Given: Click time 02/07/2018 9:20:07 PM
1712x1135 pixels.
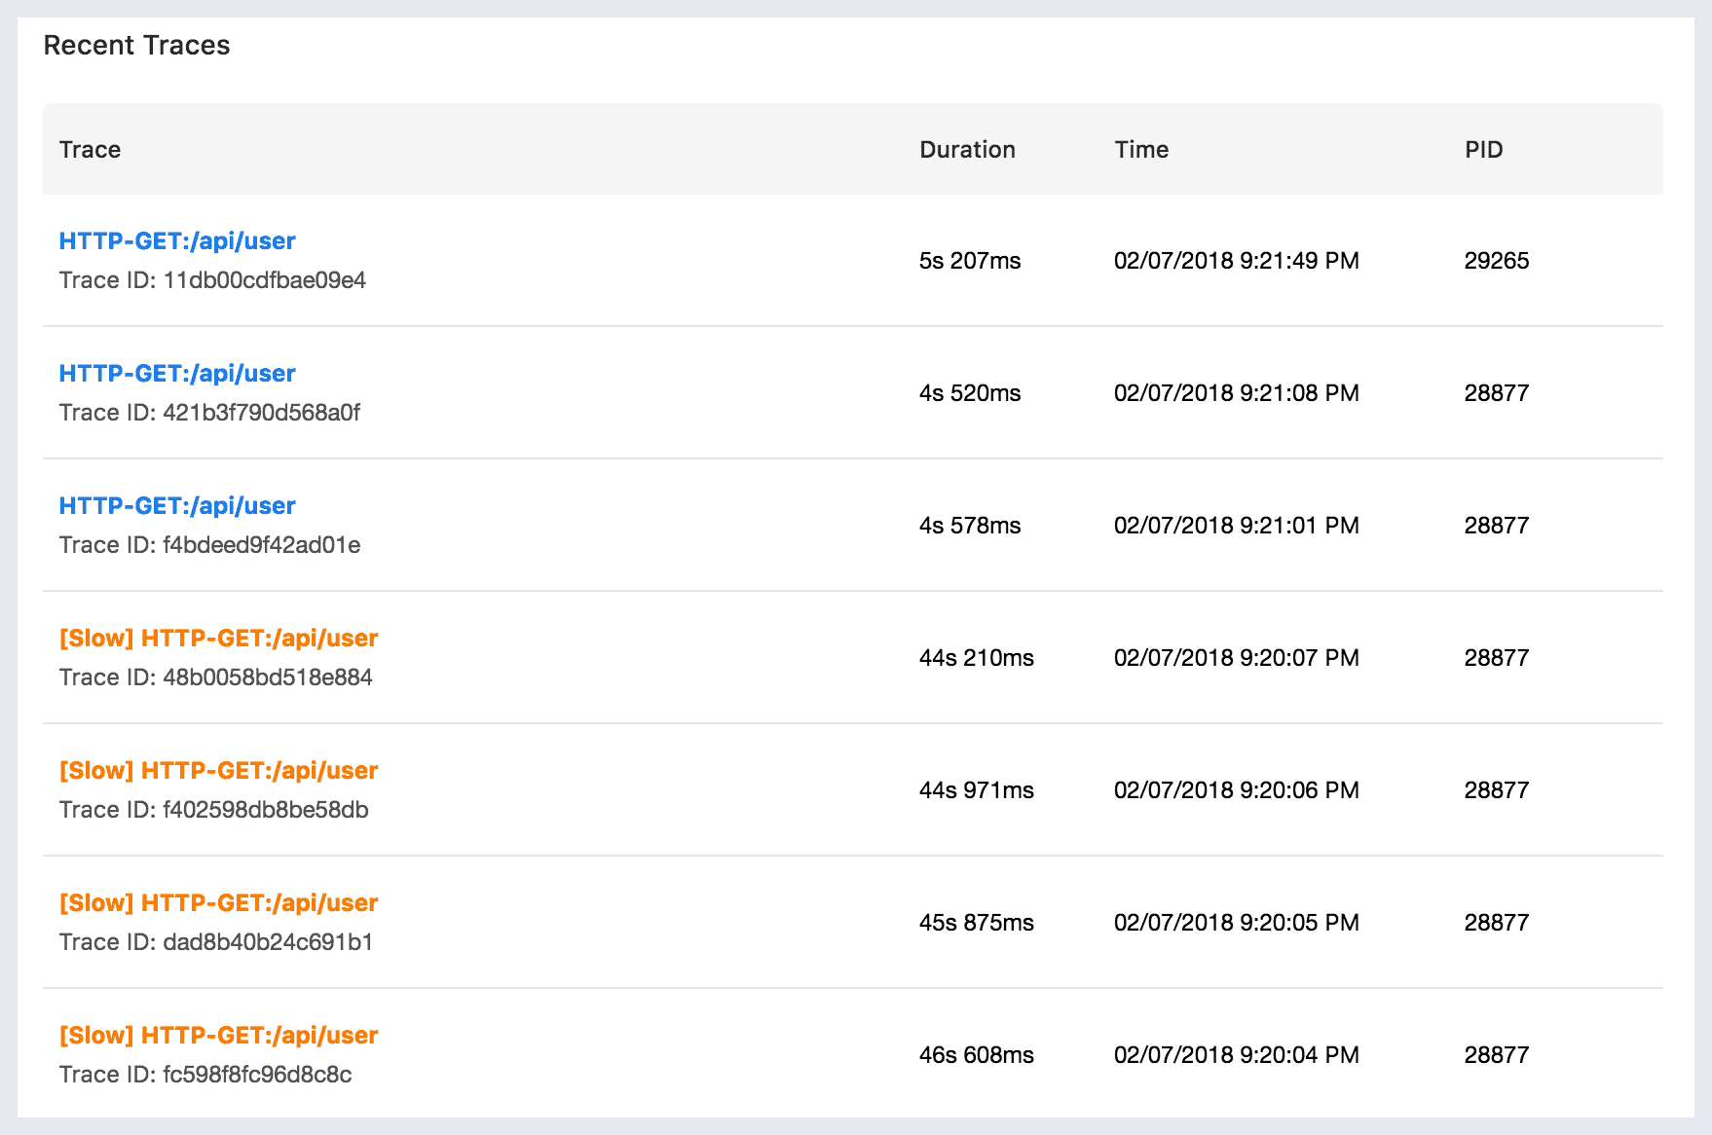Looking at the screenshot, I should click(1237, 658).
